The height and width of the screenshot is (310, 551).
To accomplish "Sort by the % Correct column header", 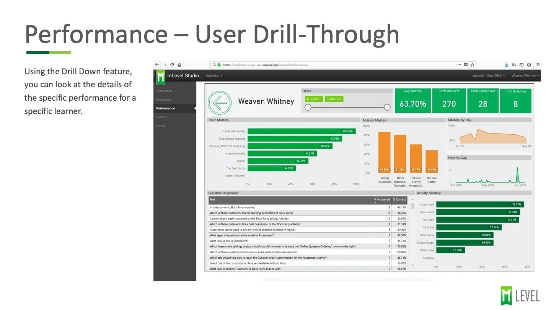I will [x=399, y=199].
